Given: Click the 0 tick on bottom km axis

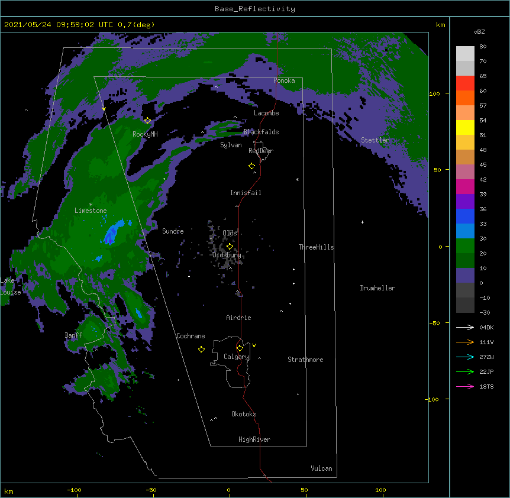Looking at the screenshot, I should (x=229, y=490).
